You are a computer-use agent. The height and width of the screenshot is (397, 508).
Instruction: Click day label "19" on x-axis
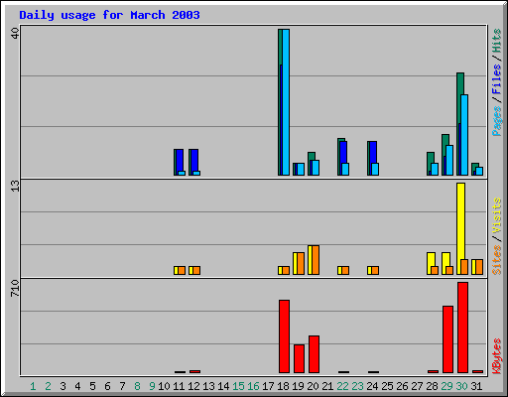pyautogui.click(x=298, y=386)
